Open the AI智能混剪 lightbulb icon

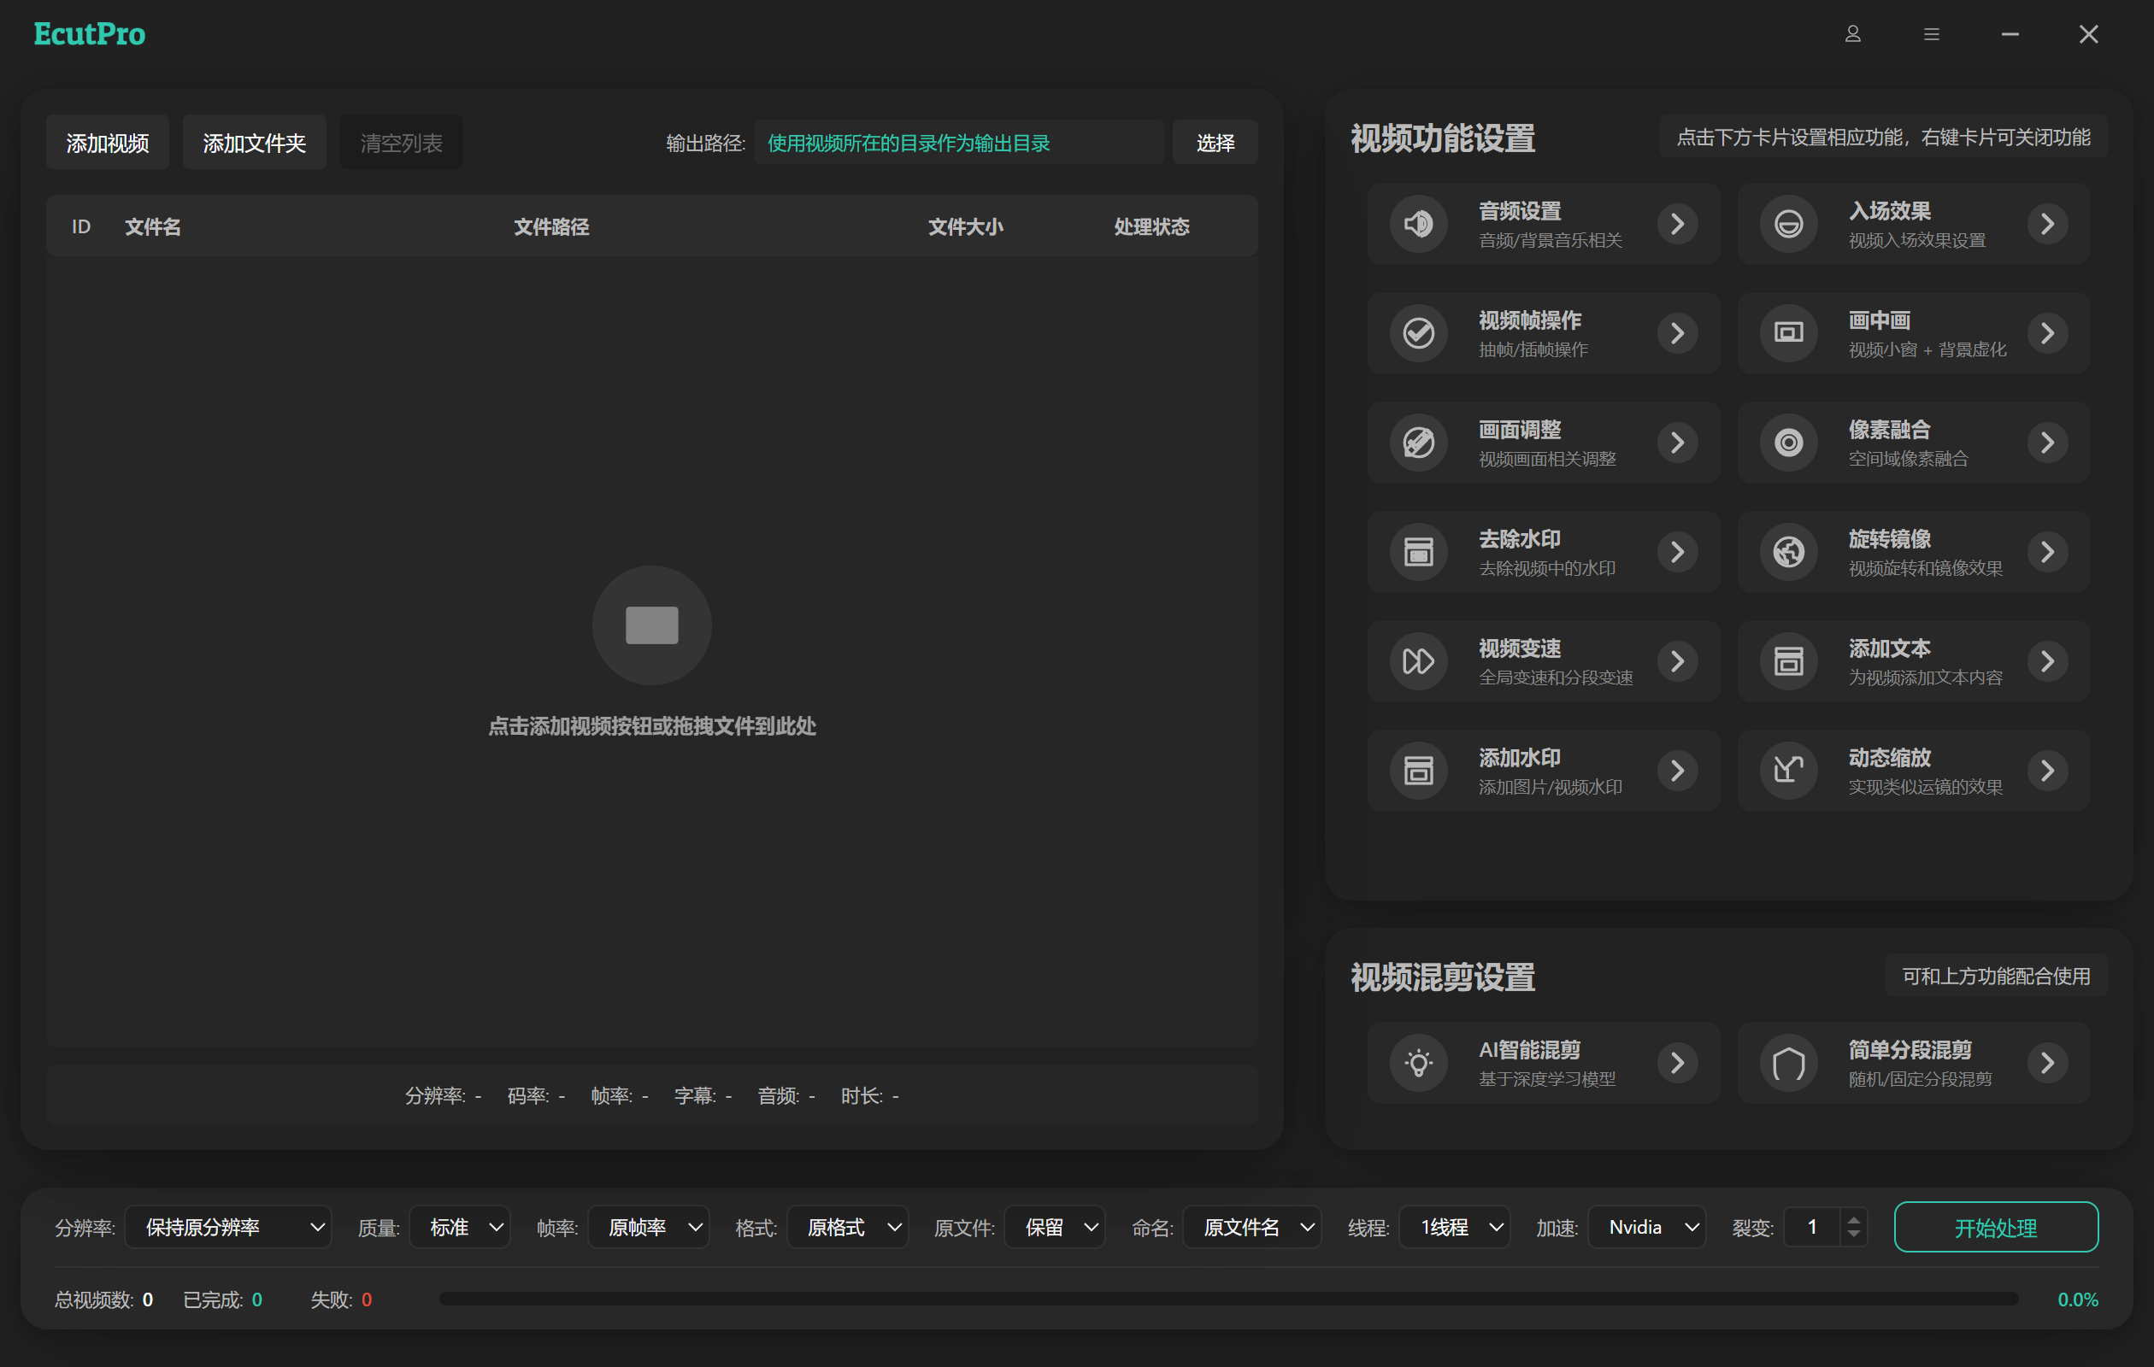1418,1063
